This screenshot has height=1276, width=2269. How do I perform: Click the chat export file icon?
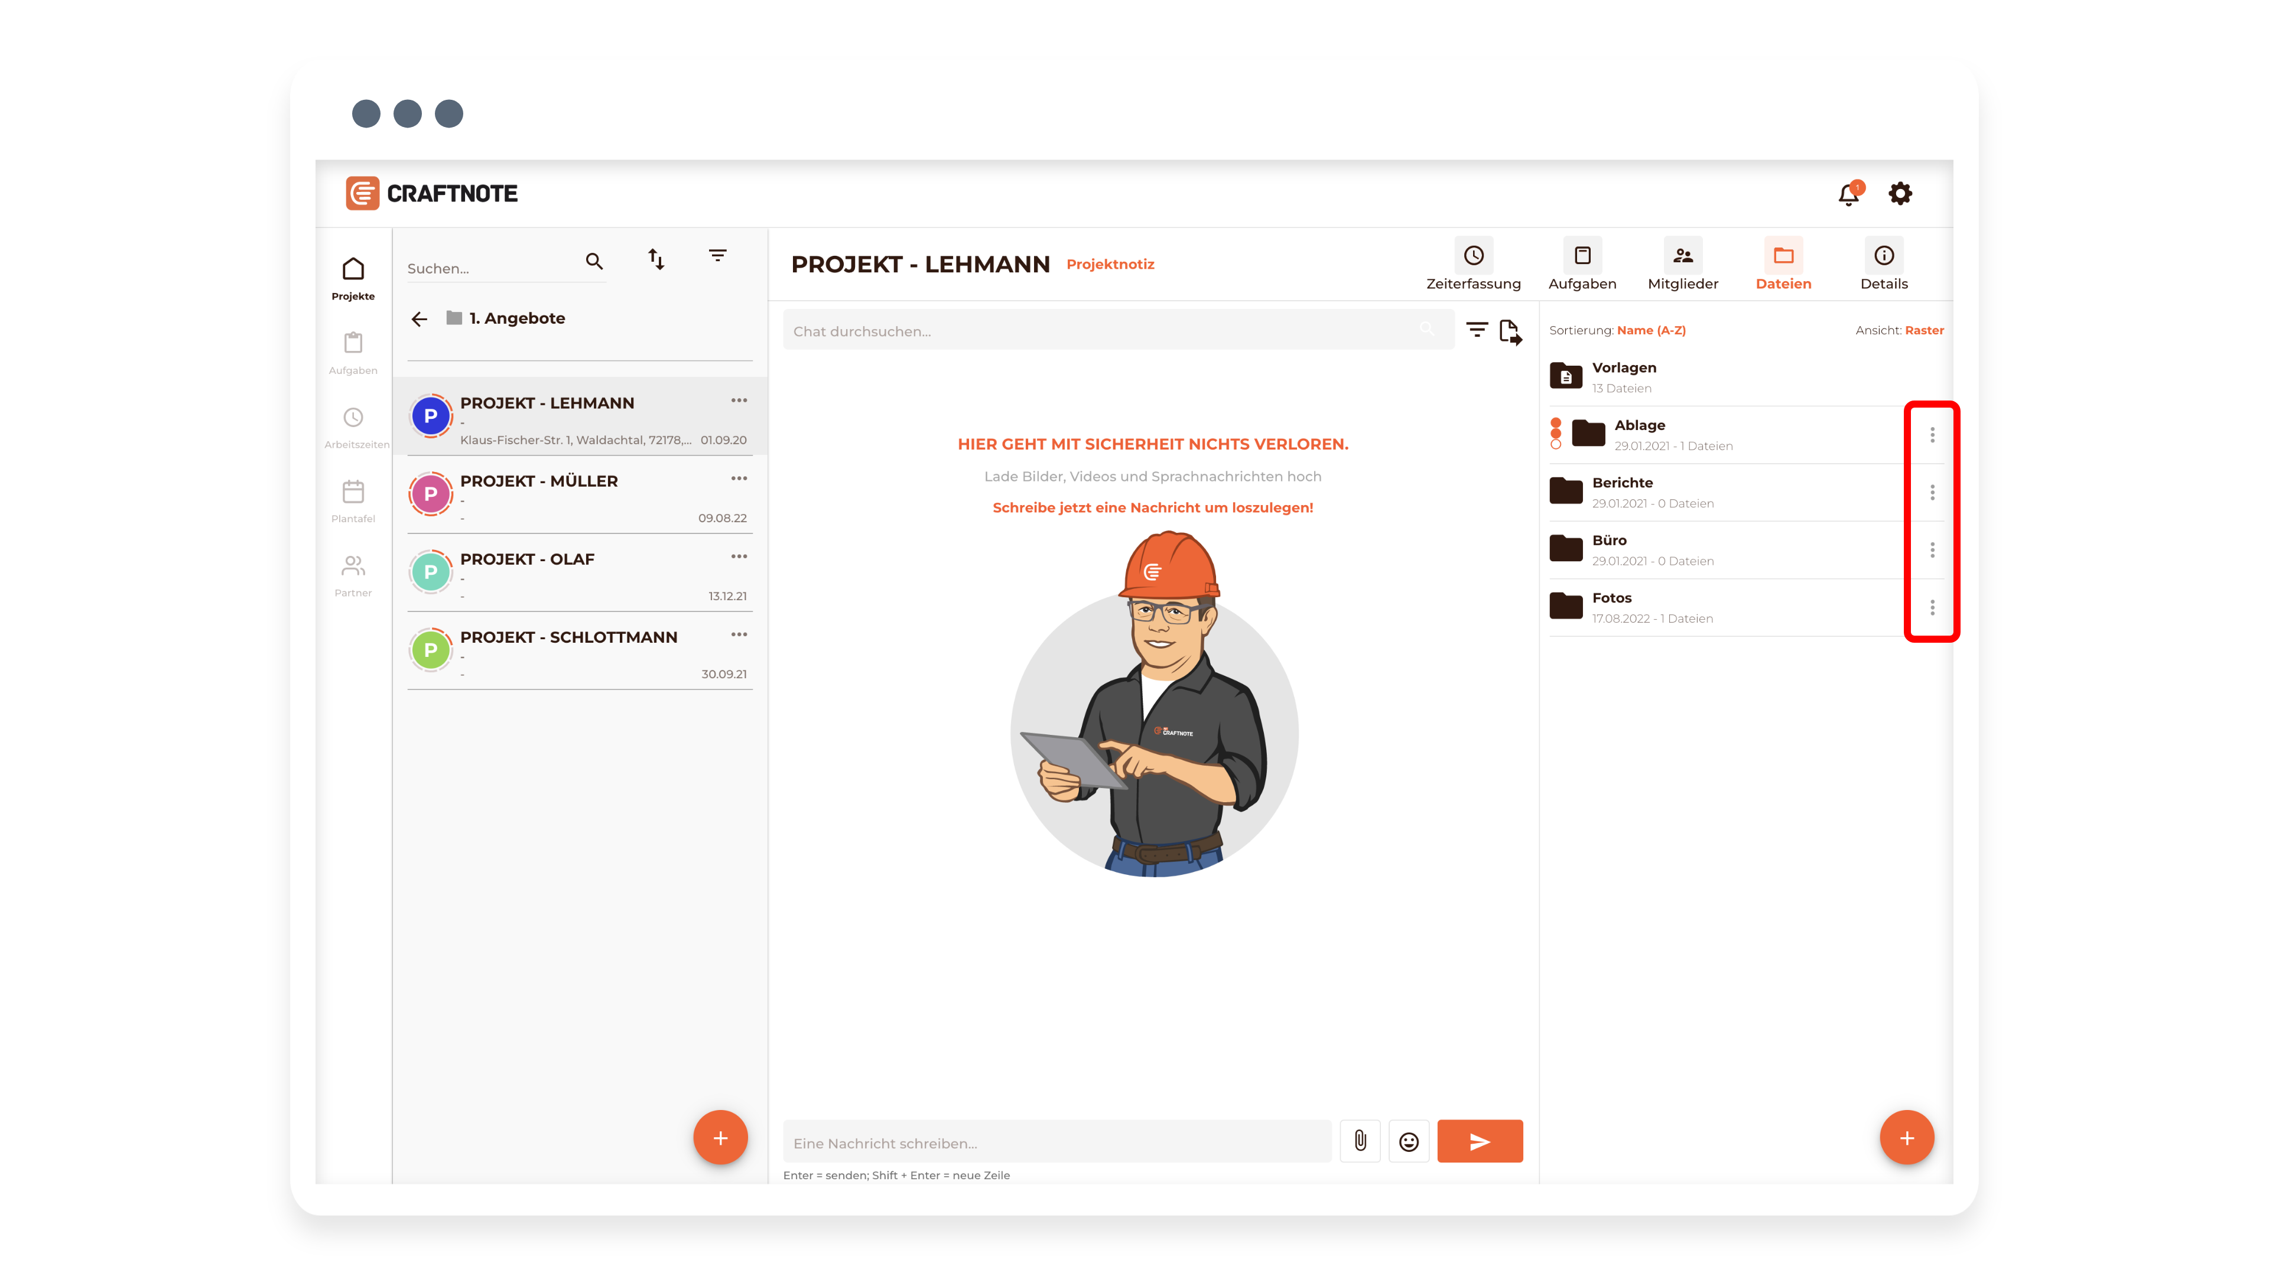point(1510,332)
